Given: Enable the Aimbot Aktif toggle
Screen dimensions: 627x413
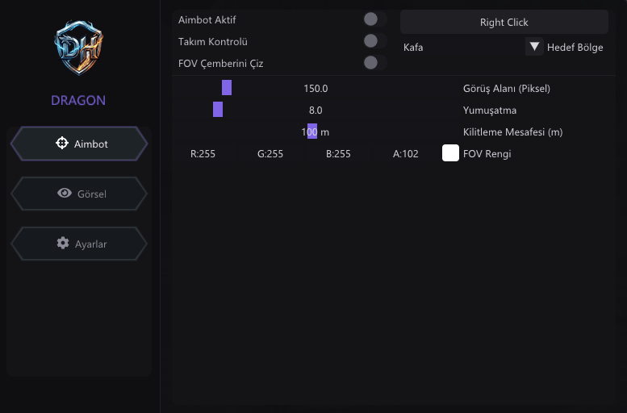Looking at the screenshot, I should 374,19.
